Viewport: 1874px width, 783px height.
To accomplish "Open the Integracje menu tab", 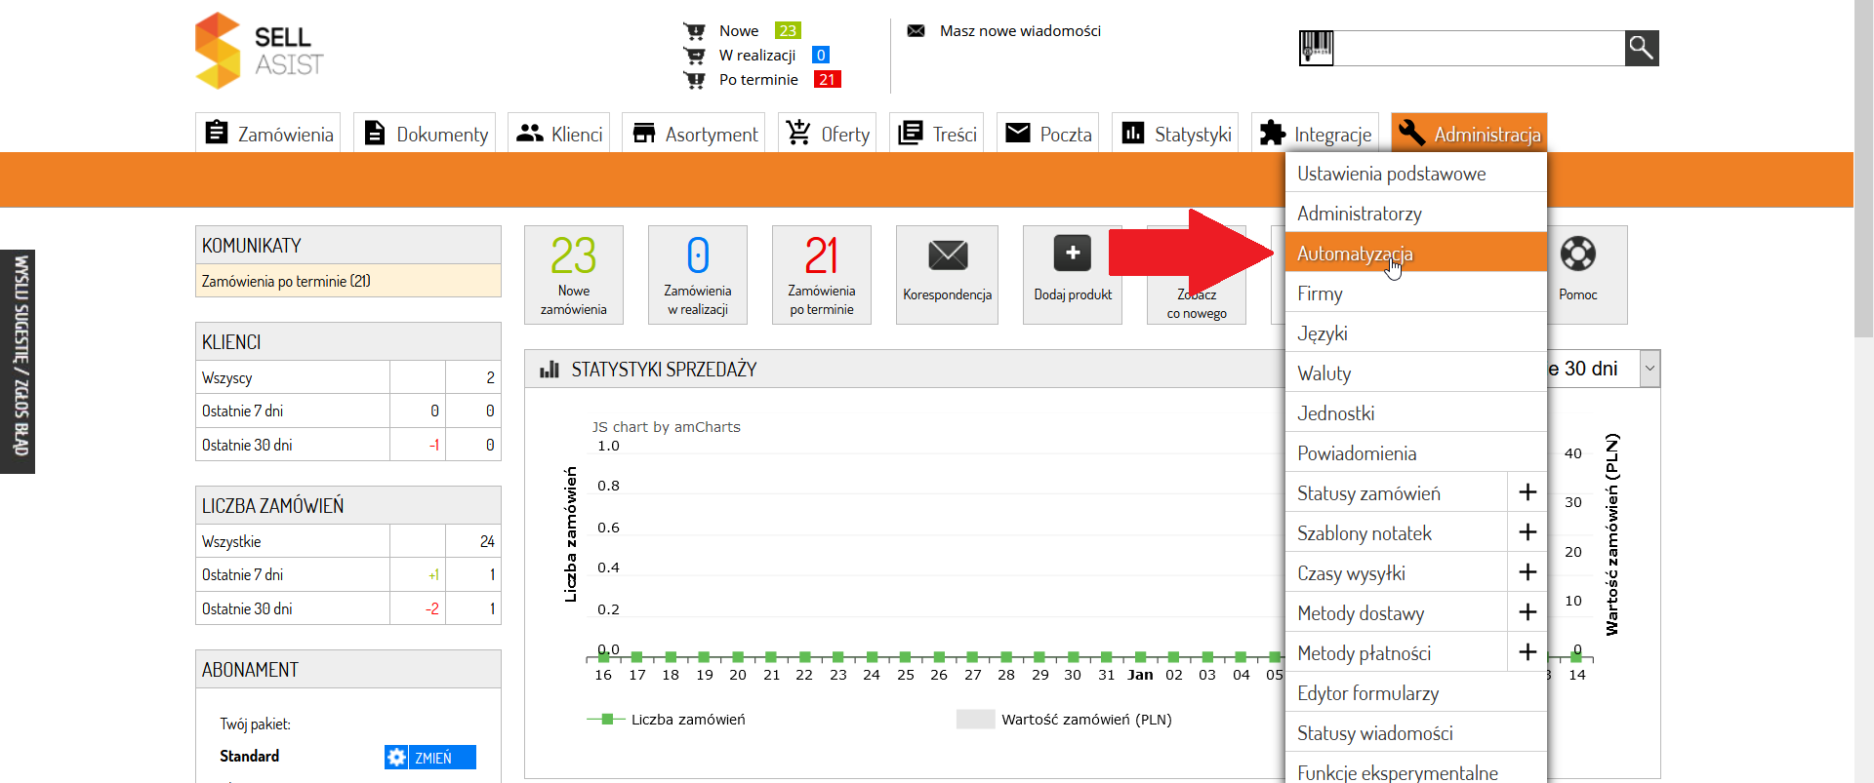I will [1315, 134].
